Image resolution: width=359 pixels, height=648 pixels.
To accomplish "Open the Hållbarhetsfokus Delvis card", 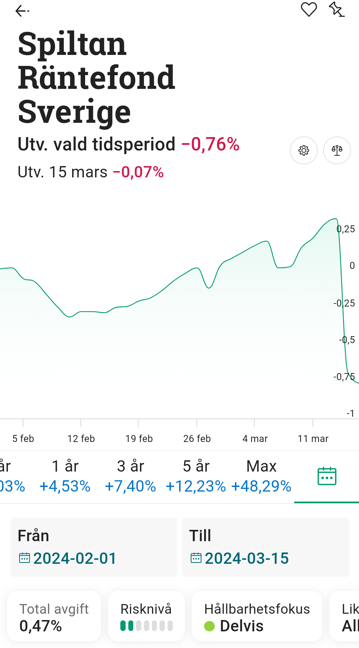I will (x=257, y=617).
